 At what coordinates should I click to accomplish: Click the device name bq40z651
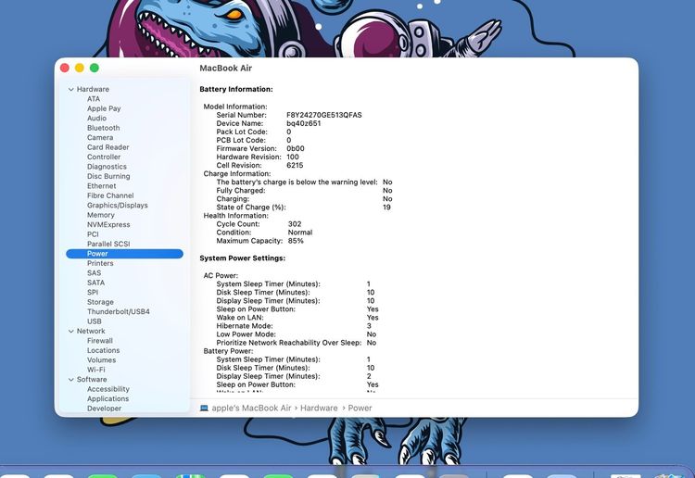tap(304, 123)
